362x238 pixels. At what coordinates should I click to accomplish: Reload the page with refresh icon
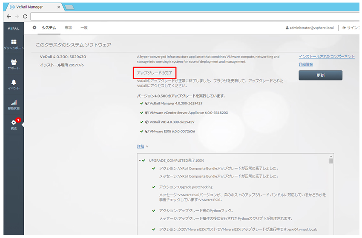point(25,16)
